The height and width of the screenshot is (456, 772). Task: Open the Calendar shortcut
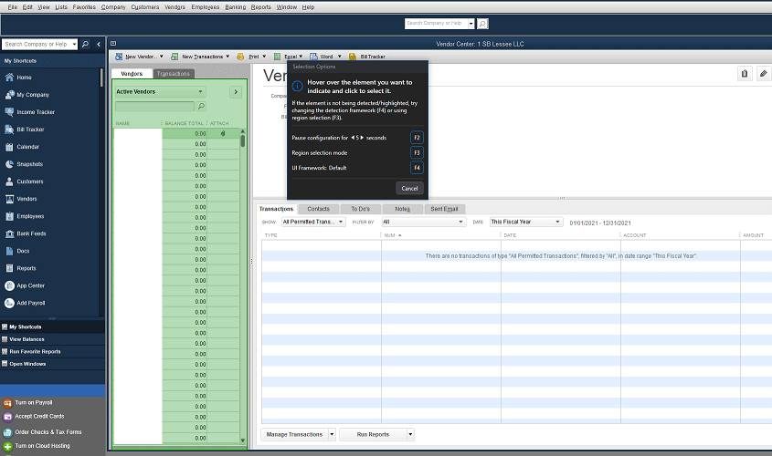coord(27,147)
